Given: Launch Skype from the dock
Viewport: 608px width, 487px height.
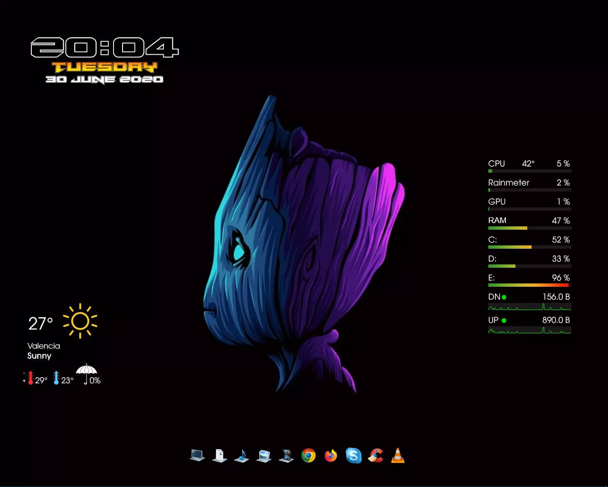Looking at the screenshot, I should [x=353, y=456].
